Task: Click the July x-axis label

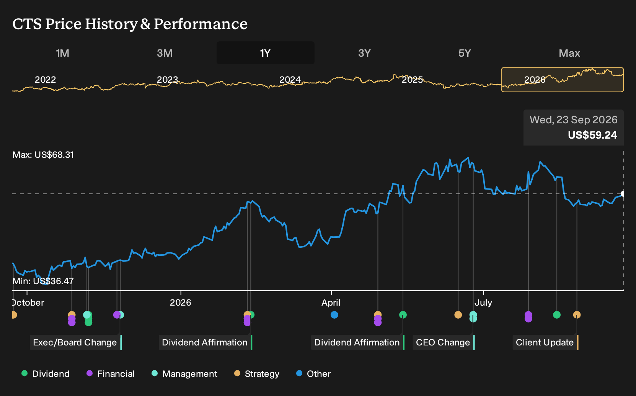Action: (483, 303)
